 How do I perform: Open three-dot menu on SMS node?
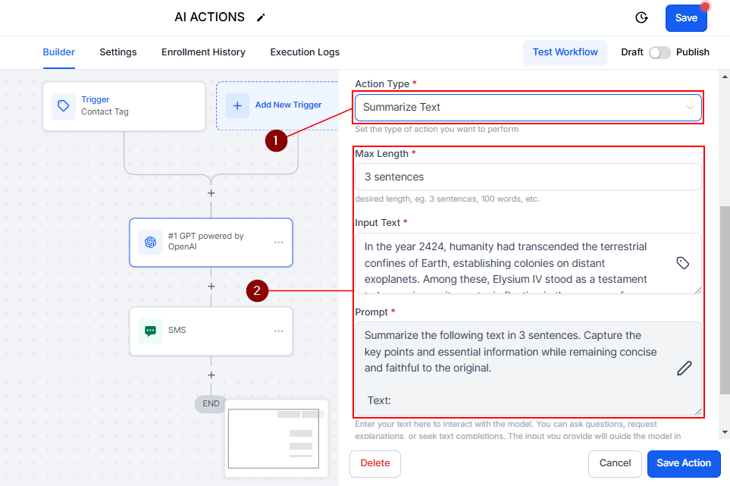278,331
